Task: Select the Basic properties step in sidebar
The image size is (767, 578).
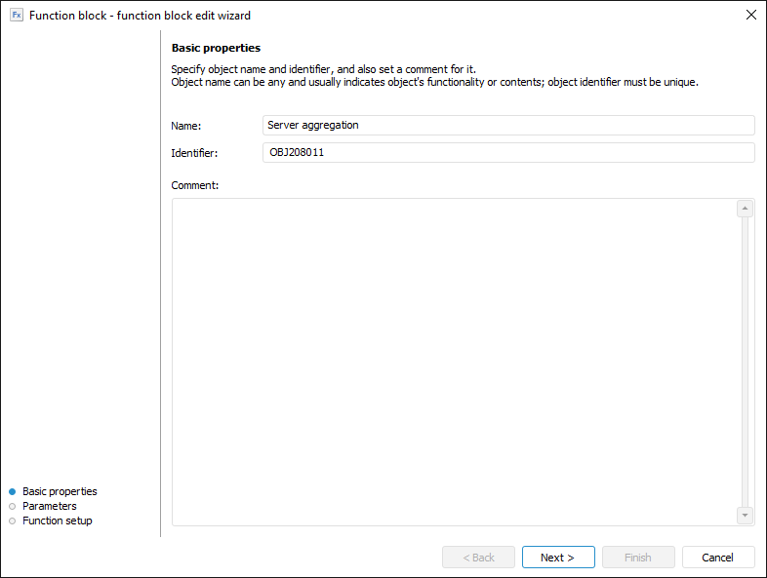Action: tap(60, 491)
